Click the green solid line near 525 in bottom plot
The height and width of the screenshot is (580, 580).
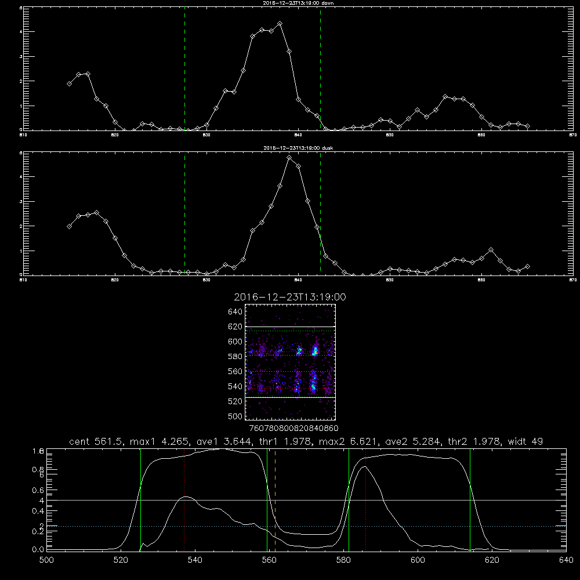coord(140,501)
